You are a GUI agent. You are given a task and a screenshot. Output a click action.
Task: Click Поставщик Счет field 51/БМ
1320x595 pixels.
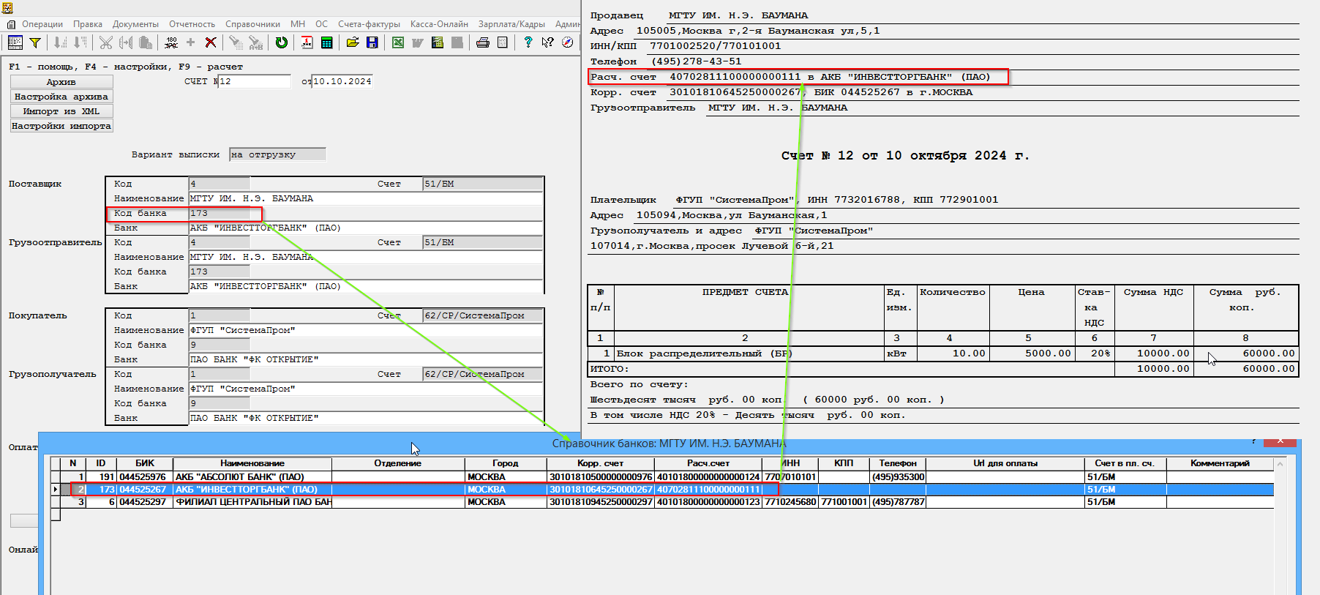click(x=483, y=184)
